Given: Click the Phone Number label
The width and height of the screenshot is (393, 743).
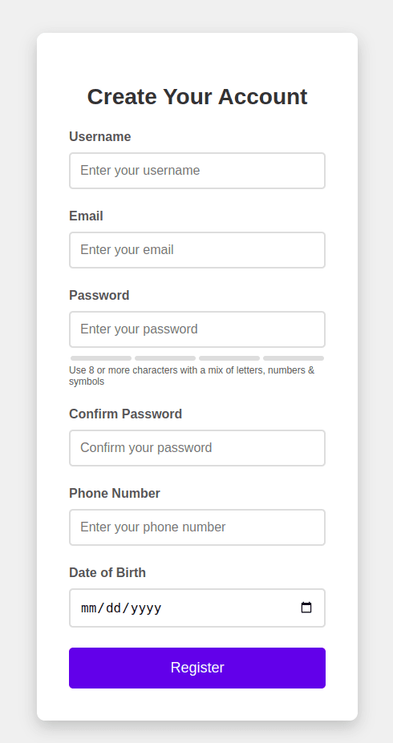Looking at the screenshot, I should point(115,493).
